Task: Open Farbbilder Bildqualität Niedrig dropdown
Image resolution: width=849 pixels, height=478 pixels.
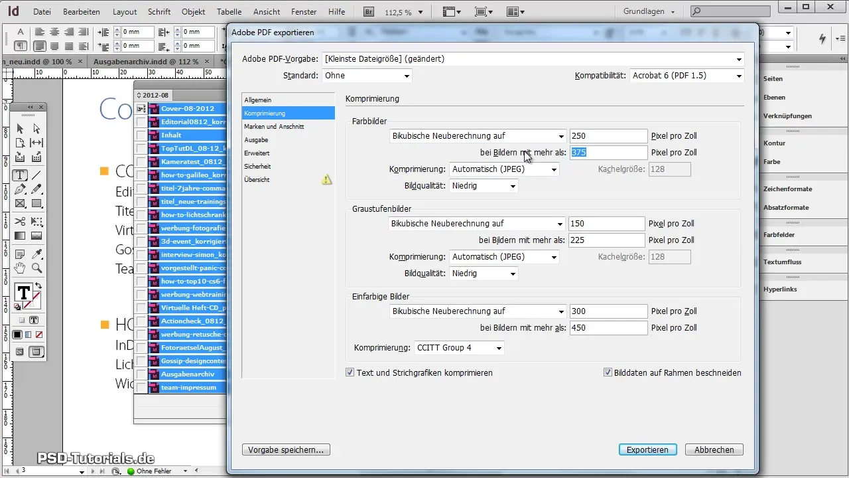Action: pos(484,186)
